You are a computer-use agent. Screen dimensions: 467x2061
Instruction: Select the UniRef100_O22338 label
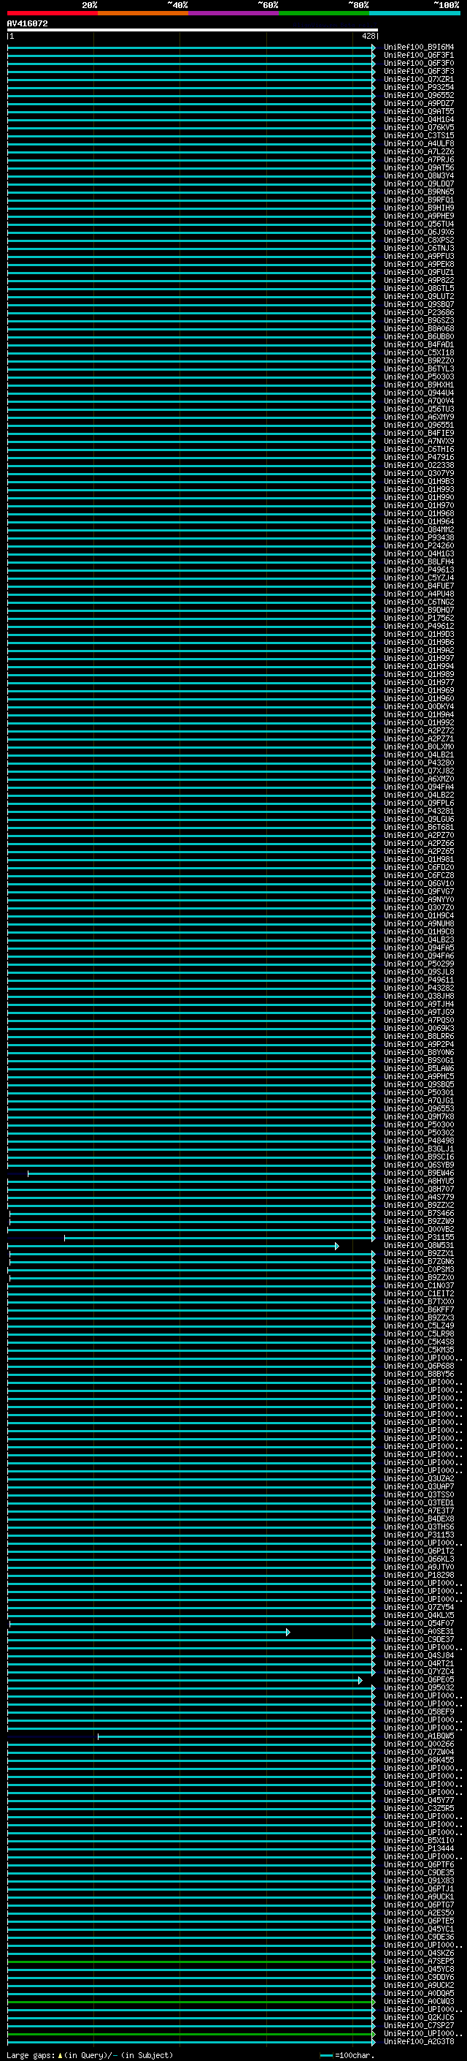tap(418, 466)
